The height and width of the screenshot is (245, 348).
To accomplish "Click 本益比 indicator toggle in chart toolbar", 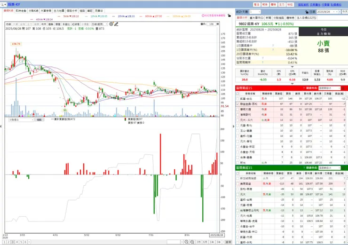I will point(66,24).
